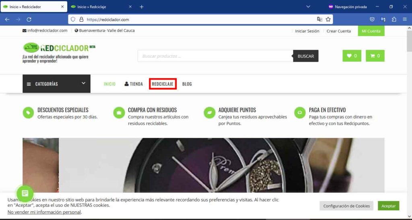Open Configuración de Cookies settings
The height and width of the screenshot is (220, 412).
(x=346, y=206)
